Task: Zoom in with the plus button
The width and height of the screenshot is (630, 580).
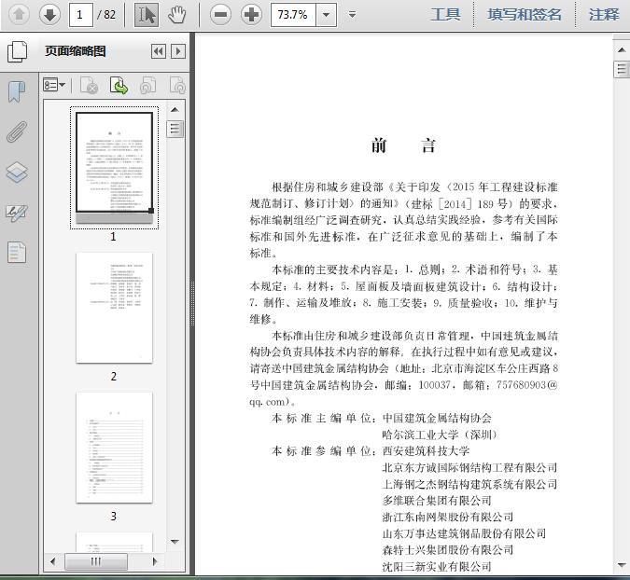Action: (251, 14)
